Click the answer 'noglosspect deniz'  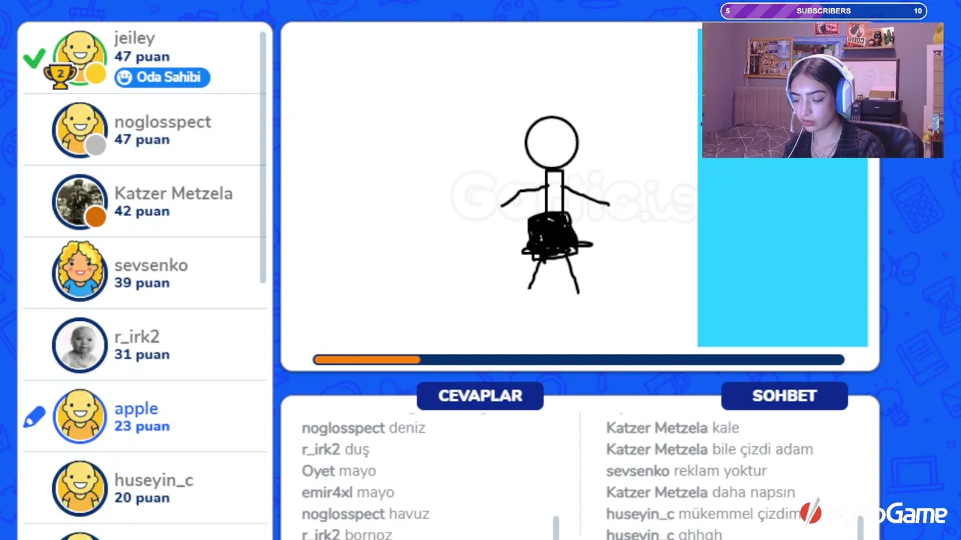[x=363, y=428]
